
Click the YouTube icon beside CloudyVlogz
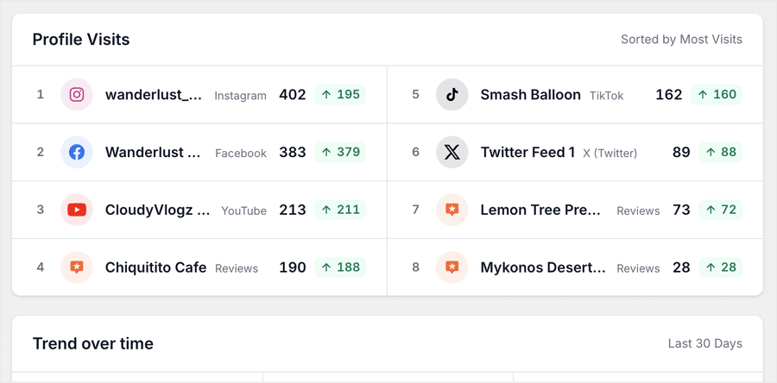[x=77, y=210]
